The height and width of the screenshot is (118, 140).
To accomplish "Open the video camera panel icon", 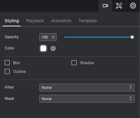I will pos(105,6).
